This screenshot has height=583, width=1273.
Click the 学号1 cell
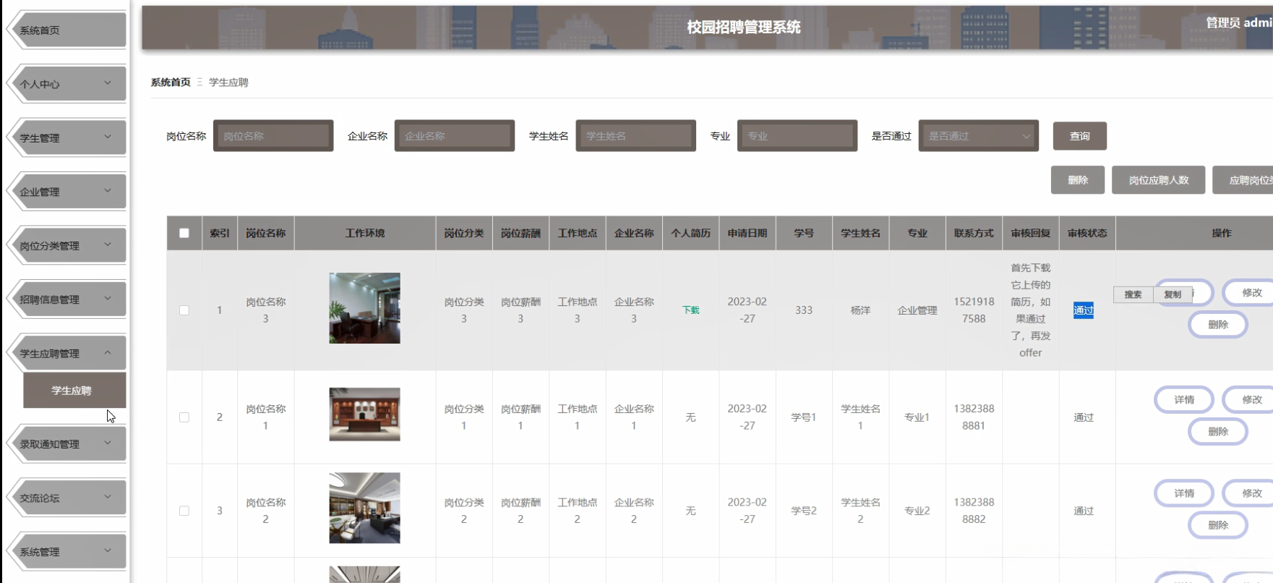coord(804,417)
